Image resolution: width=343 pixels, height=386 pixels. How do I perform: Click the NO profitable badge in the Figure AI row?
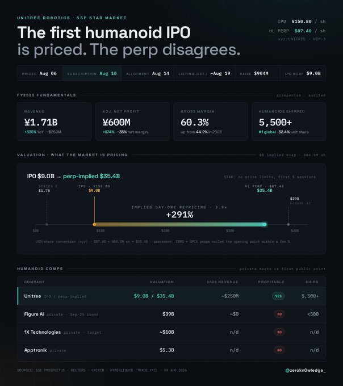pyautogui.click(x=279, y=314)
